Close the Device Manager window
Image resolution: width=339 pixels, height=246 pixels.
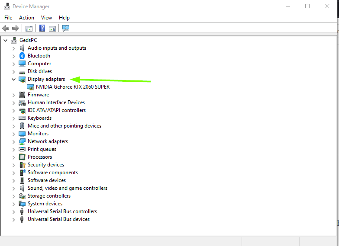[x=327, y=6]
